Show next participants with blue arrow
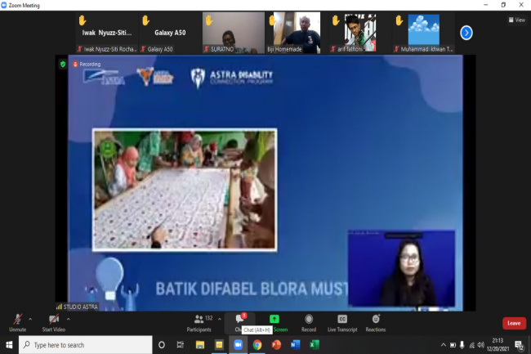The width and height of the screenshot is (531, 354). click(466, 33)
